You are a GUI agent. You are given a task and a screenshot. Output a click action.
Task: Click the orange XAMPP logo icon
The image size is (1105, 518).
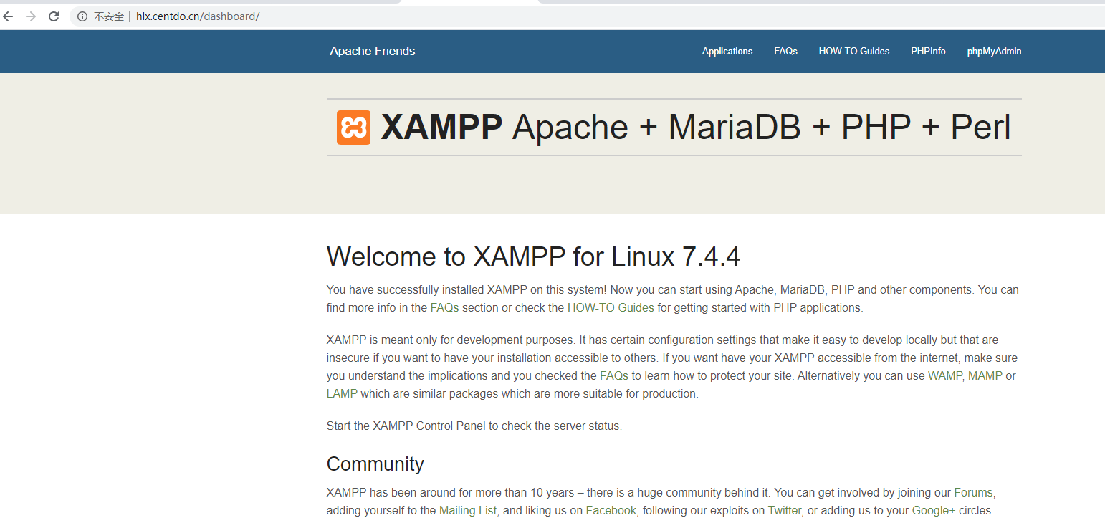point(353,128)
